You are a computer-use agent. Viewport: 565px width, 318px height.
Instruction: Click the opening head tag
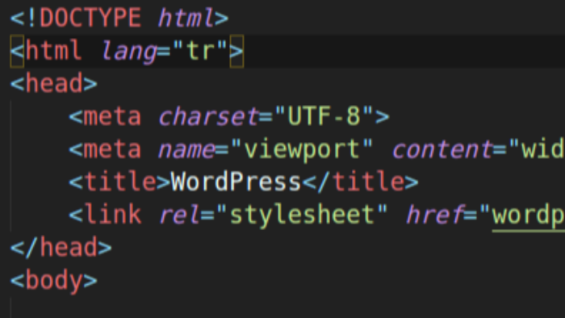coord(54,84)
